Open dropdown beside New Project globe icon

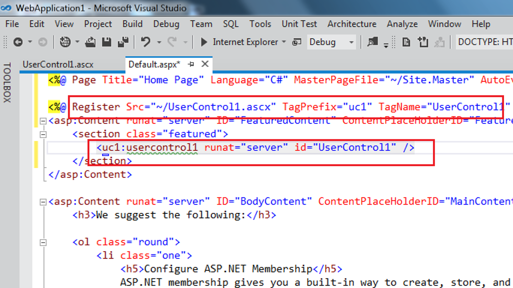[x=77, y=42]
